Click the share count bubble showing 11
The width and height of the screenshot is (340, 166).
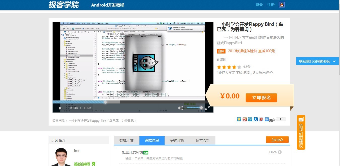281,119
